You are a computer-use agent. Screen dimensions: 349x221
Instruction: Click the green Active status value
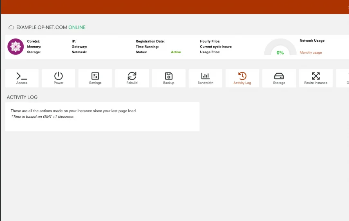click(x=176, y=52)
